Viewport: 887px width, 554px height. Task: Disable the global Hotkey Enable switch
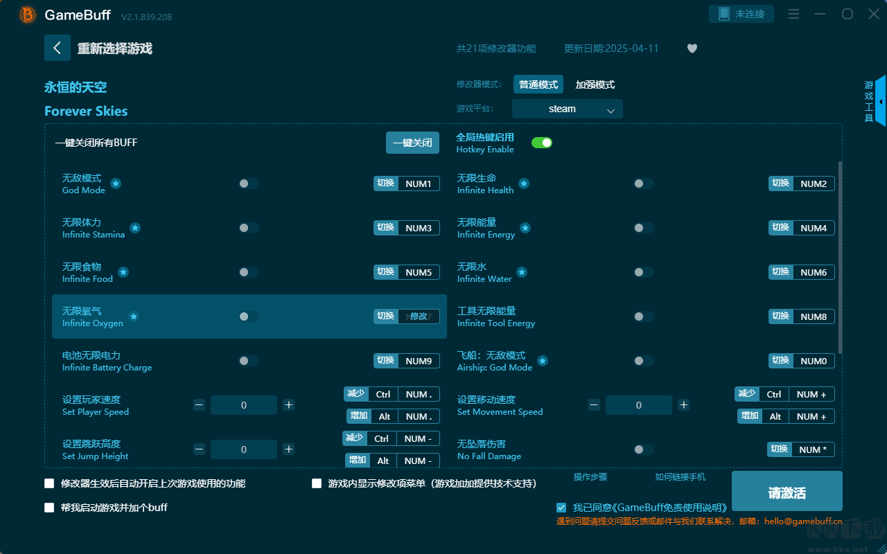(541, 143)
